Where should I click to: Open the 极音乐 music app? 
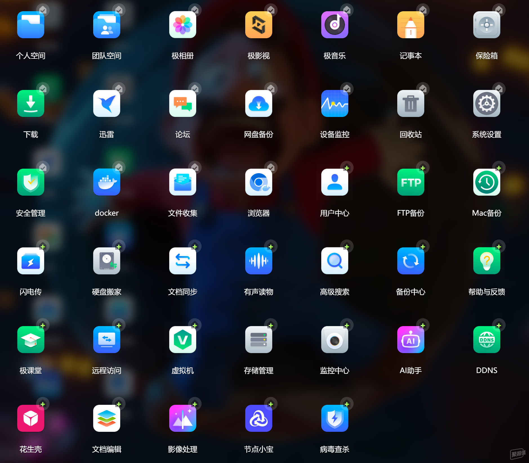coord(335,25)
